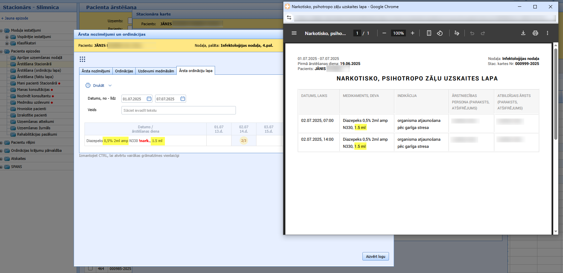Screen dimensions: 563x273
Task: Switch to Ārsta nozīmējumi tab
Action: [96, 71]
